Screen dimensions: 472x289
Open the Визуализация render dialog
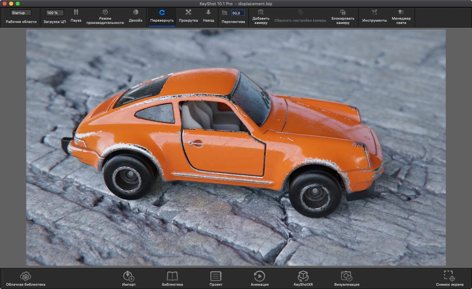[346, 278]
